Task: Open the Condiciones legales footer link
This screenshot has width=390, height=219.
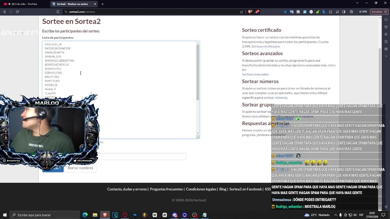Action: pyautogui.click(x=201, y=189)
